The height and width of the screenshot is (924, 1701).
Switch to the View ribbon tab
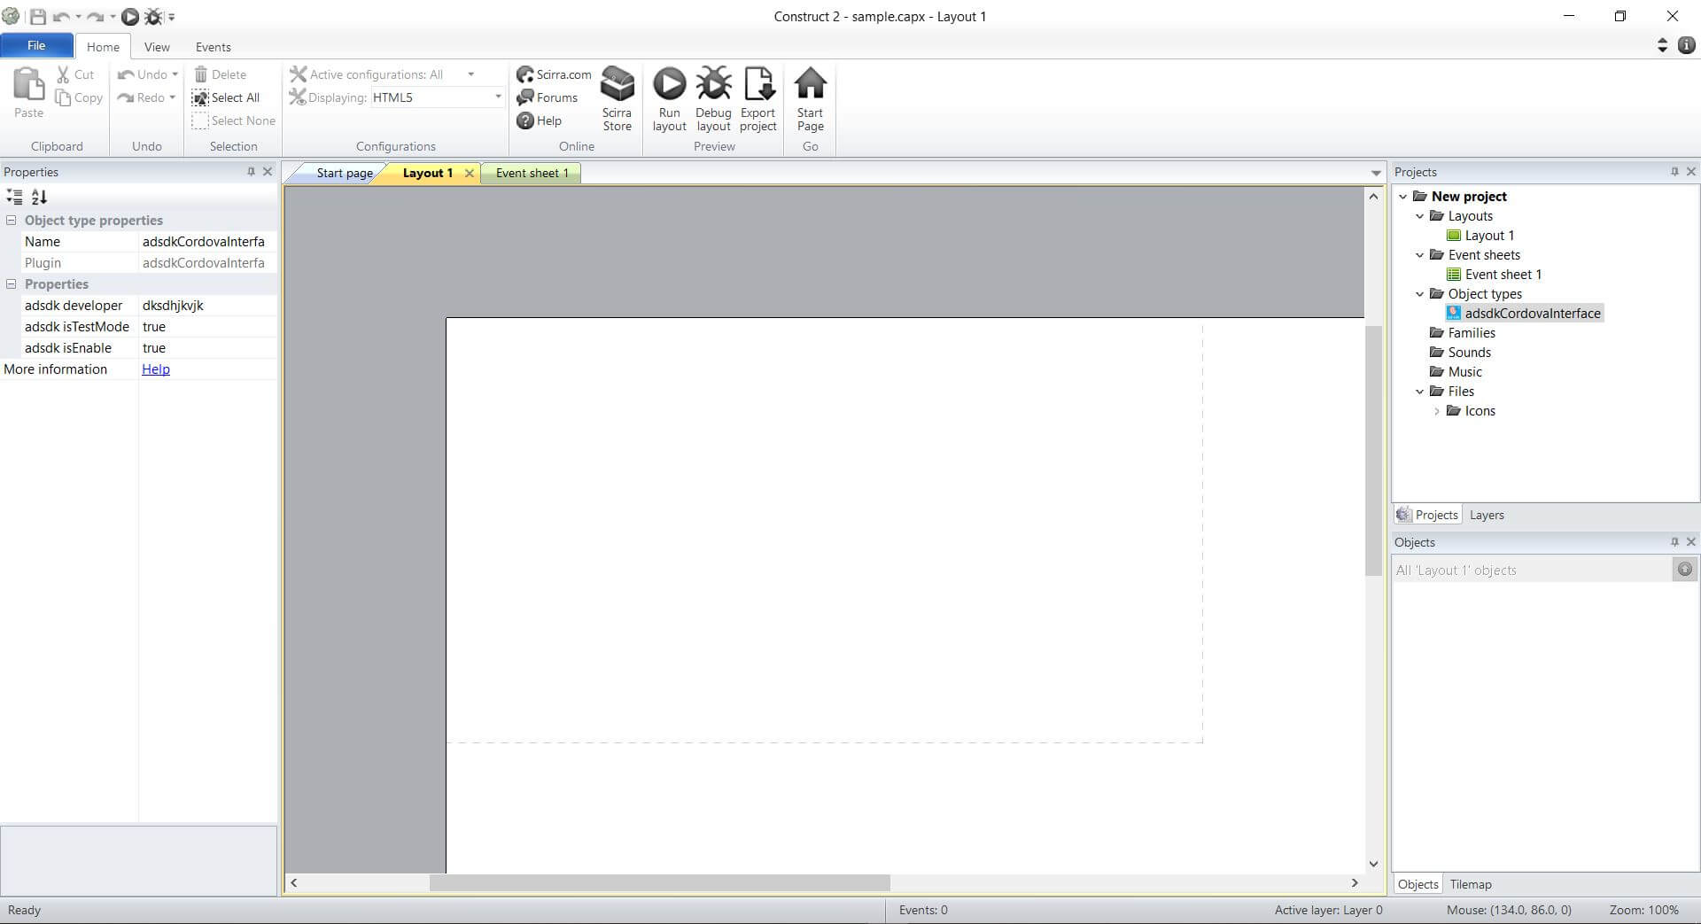(157, 47)
